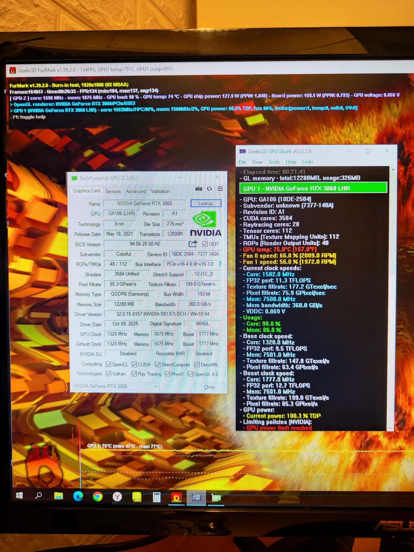Click Memory Size field 12288 MB
The height and width of the screenshot is (552, 414).
(x=124, y=304)
